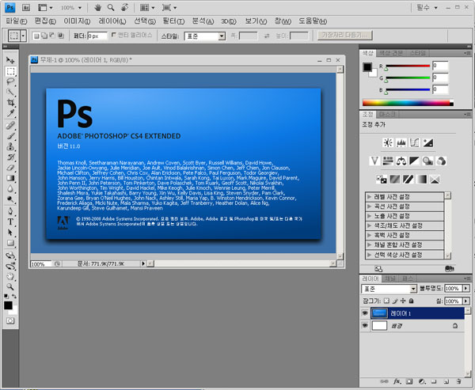Open the 이미지(I) menu
This screenshot has height=390, width=475.
click(x=77, y=21)
